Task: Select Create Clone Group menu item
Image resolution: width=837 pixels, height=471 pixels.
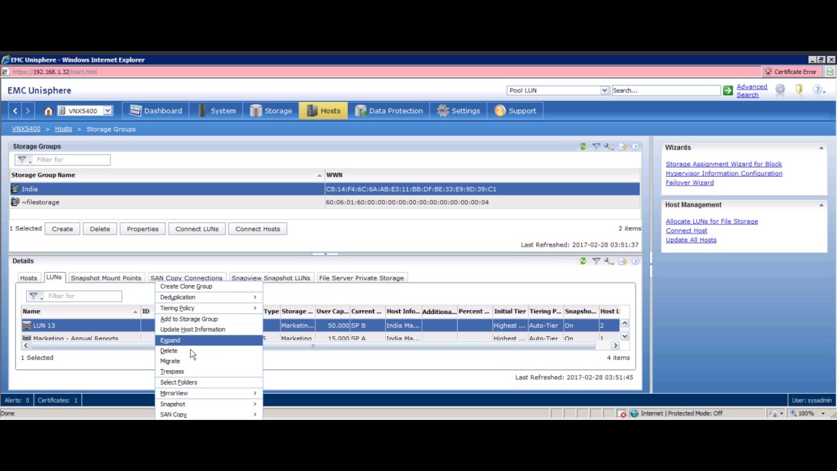Action: point(208,287)
